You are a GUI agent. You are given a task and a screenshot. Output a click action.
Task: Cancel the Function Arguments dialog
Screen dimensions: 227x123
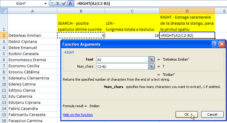click(x=212, y=114)
